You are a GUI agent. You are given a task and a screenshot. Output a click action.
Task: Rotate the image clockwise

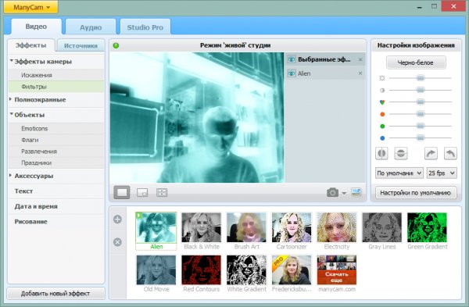[431, 153]
